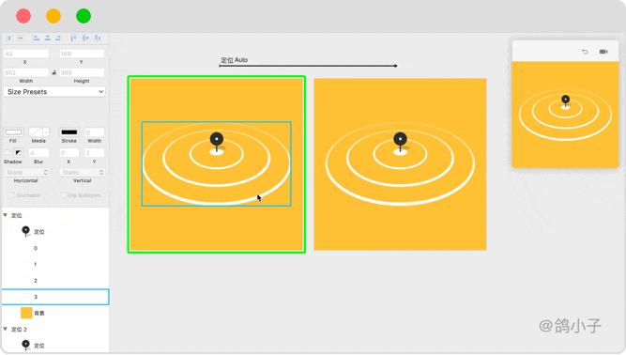Align layers to horizontal center
The image size is (626, 355).
(48, 38)
